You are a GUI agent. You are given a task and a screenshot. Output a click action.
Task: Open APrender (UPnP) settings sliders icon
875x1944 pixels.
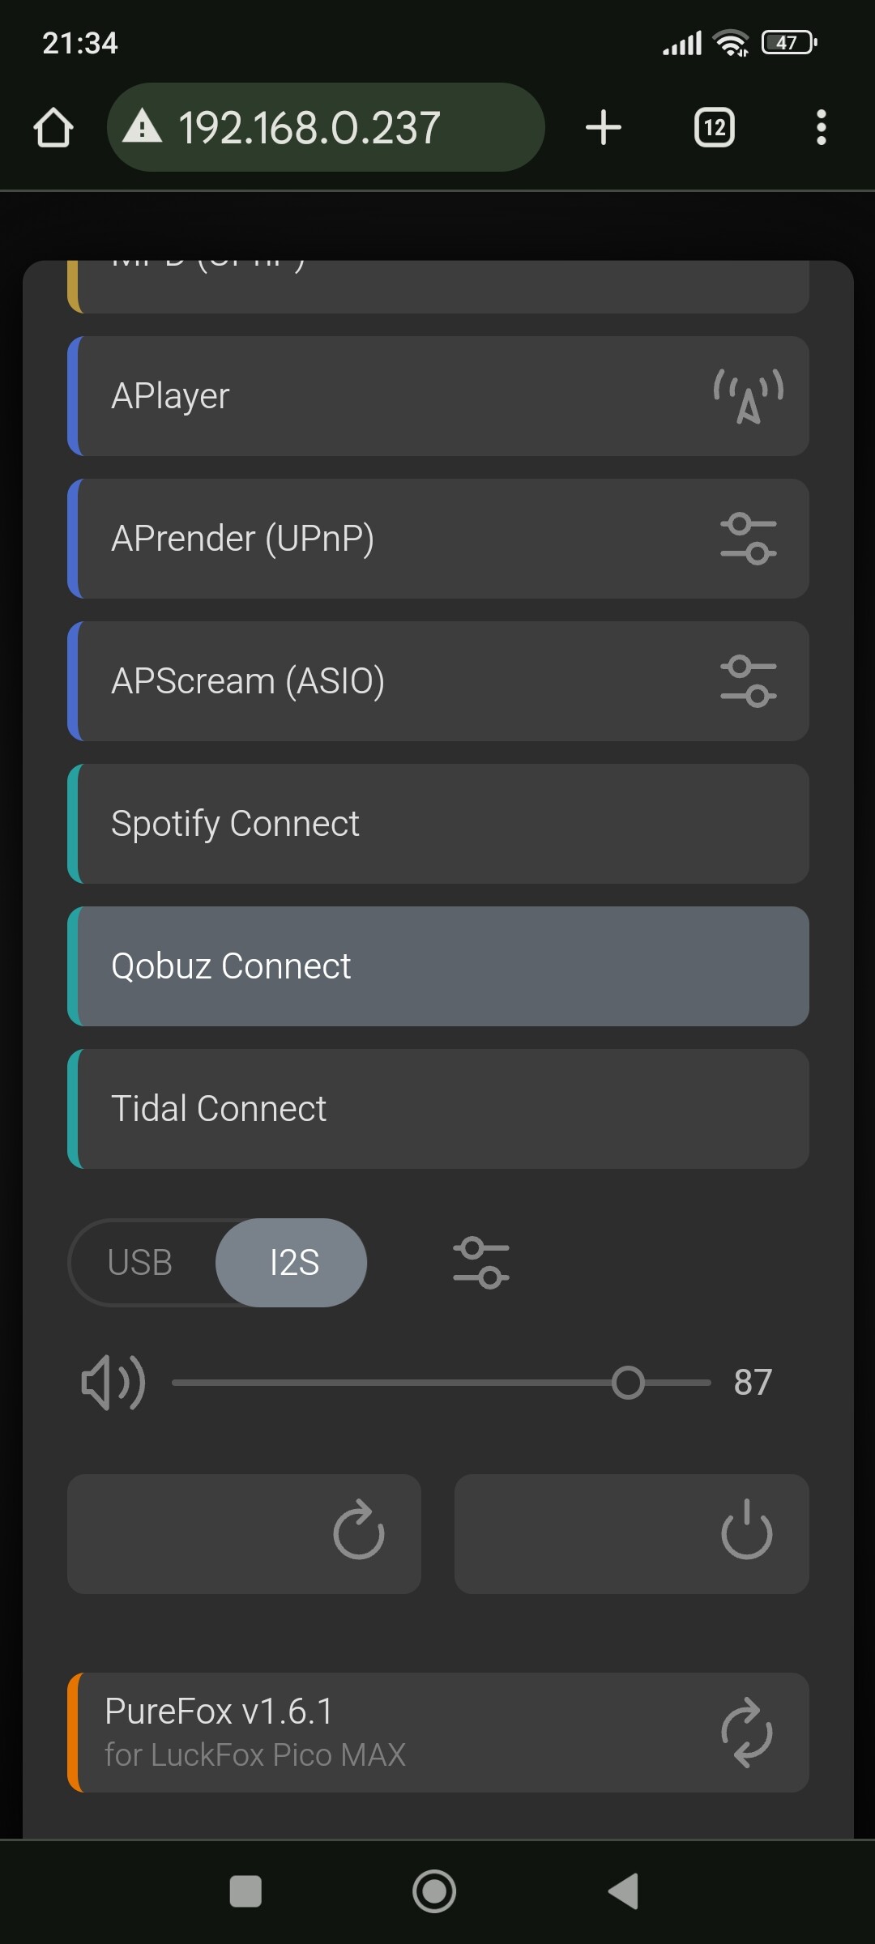click(748, 539)
